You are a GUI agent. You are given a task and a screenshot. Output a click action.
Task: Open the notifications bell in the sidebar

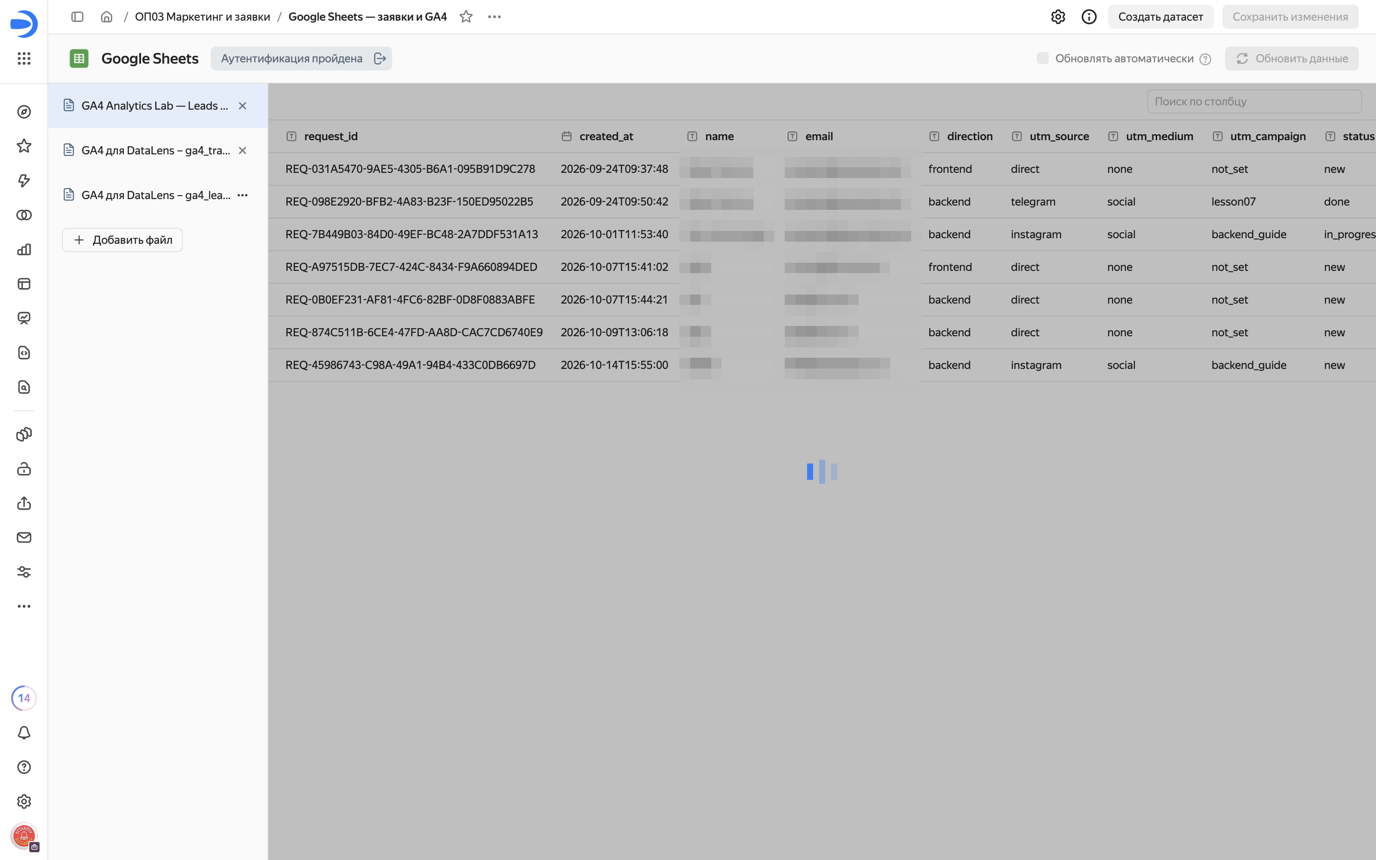[24, 733]
